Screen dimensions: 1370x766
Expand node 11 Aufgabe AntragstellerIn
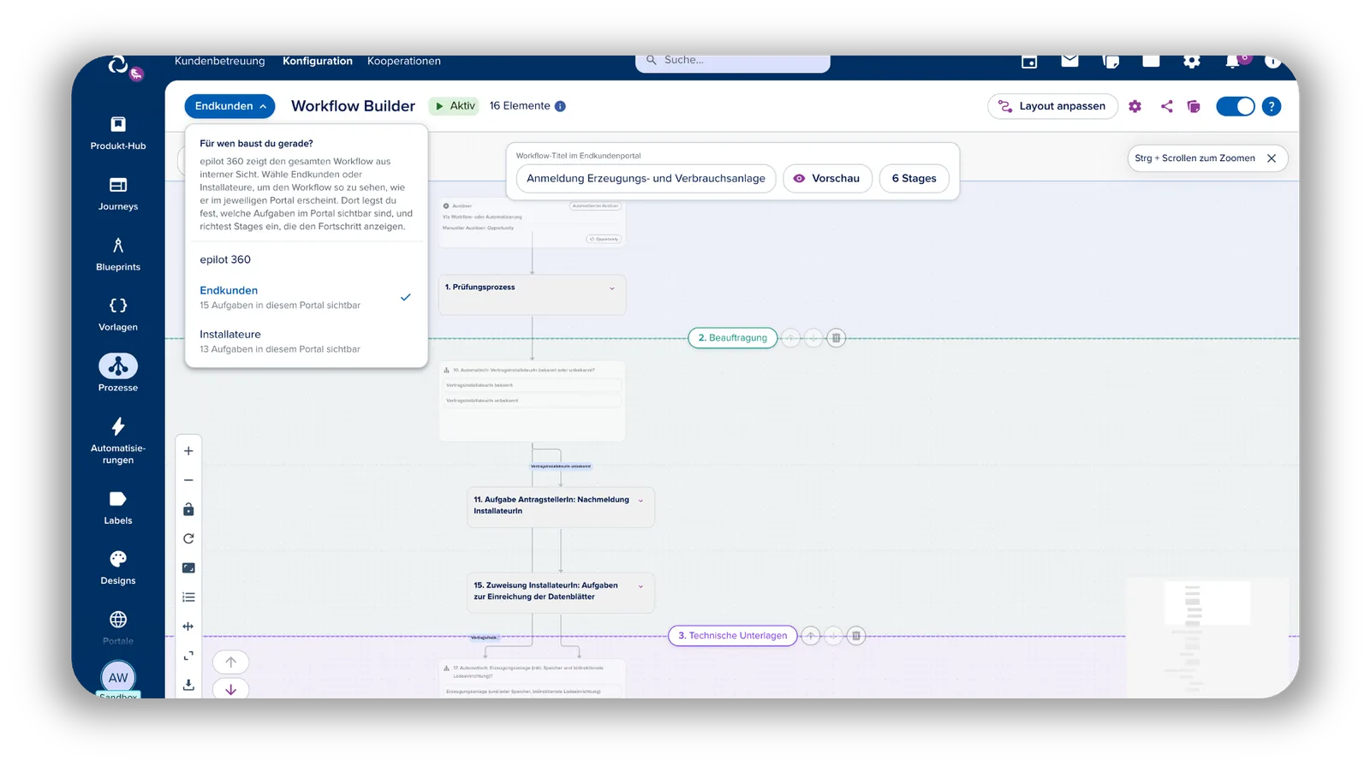(x=640, y=501)
